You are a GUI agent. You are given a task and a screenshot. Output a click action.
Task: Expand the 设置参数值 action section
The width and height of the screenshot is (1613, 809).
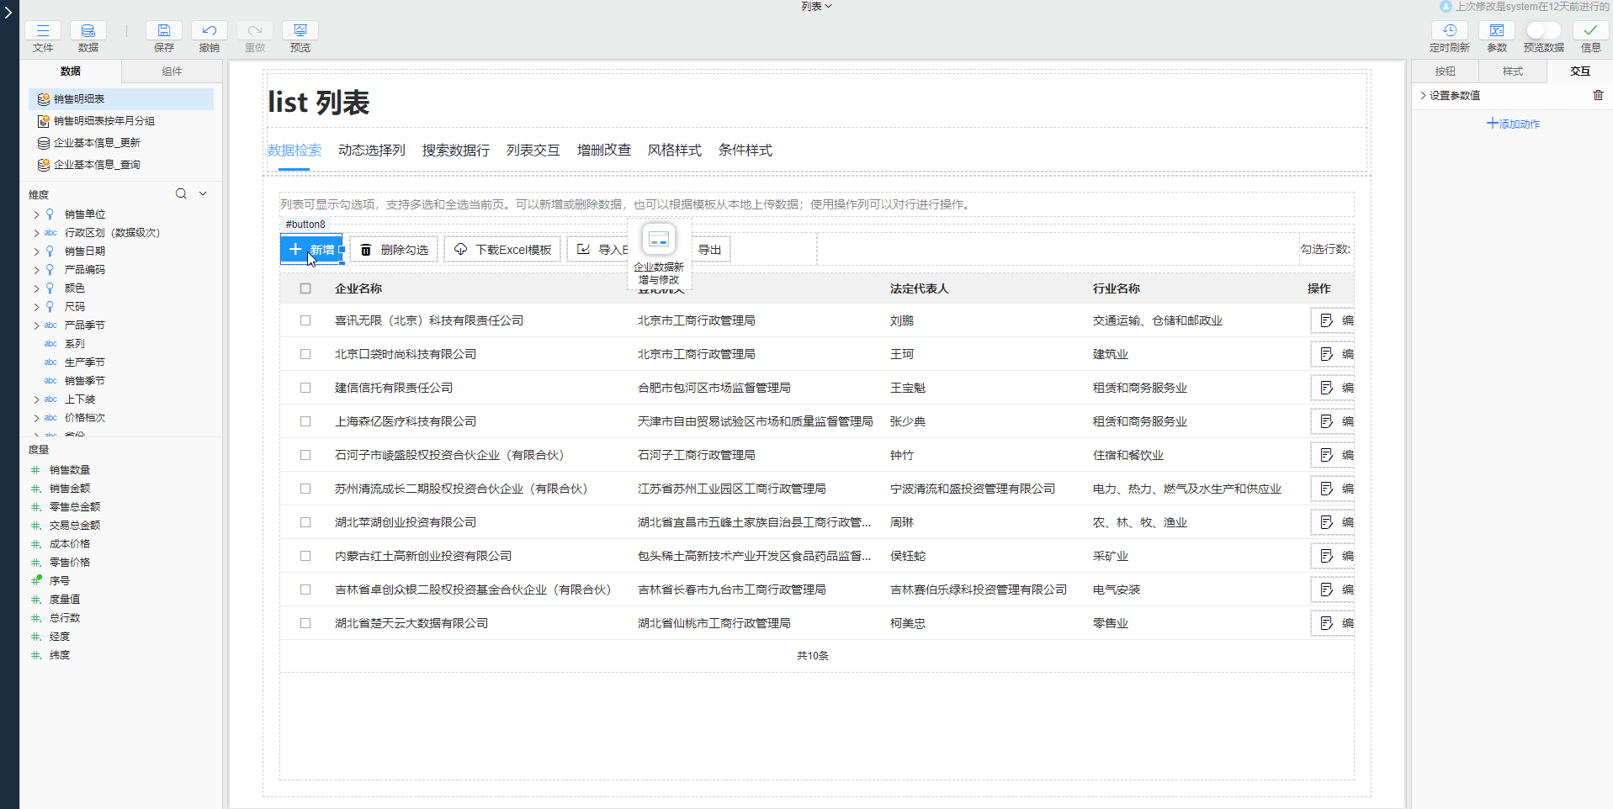(x=1423, y=95)
